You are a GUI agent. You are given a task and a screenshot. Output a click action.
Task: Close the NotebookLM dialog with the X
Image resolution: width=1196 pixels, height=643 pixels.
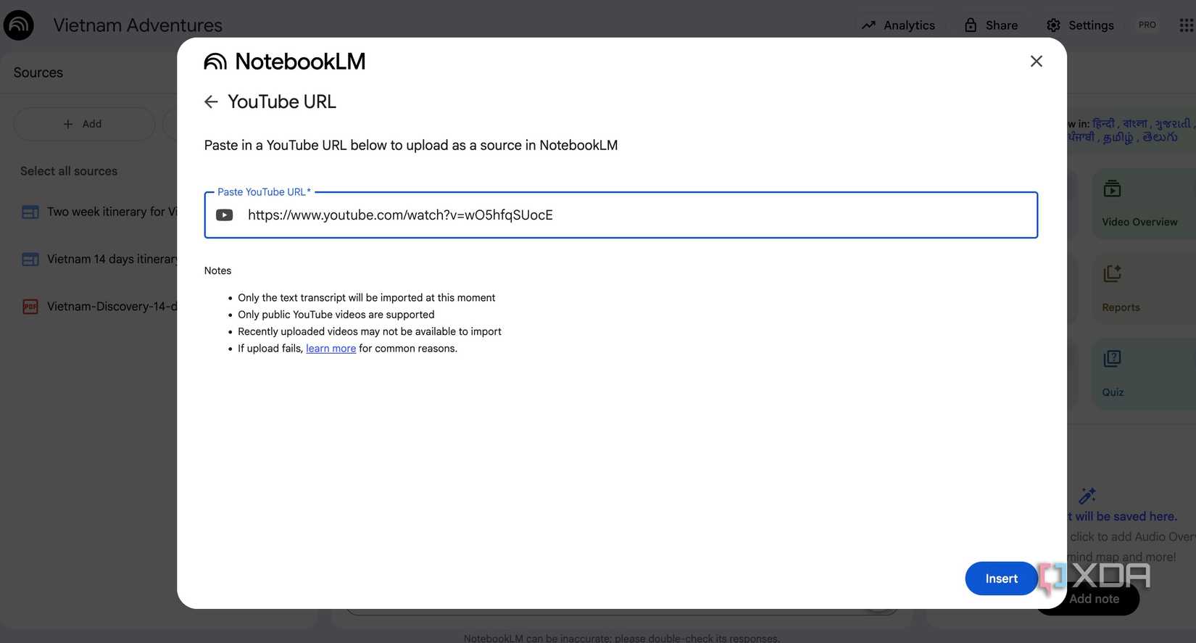coord(1037,62)
